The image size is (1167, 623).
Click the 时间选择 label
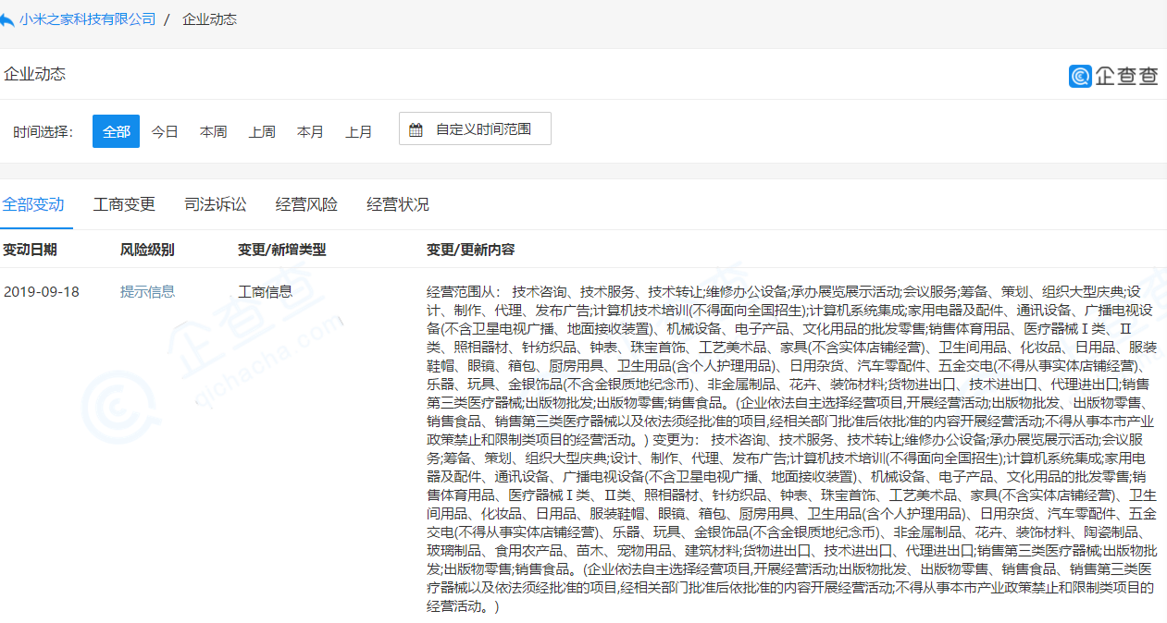coord(43,131)
